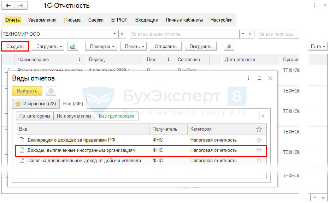
Task: Click the Отправить button
Action: [x=166, y=47]
